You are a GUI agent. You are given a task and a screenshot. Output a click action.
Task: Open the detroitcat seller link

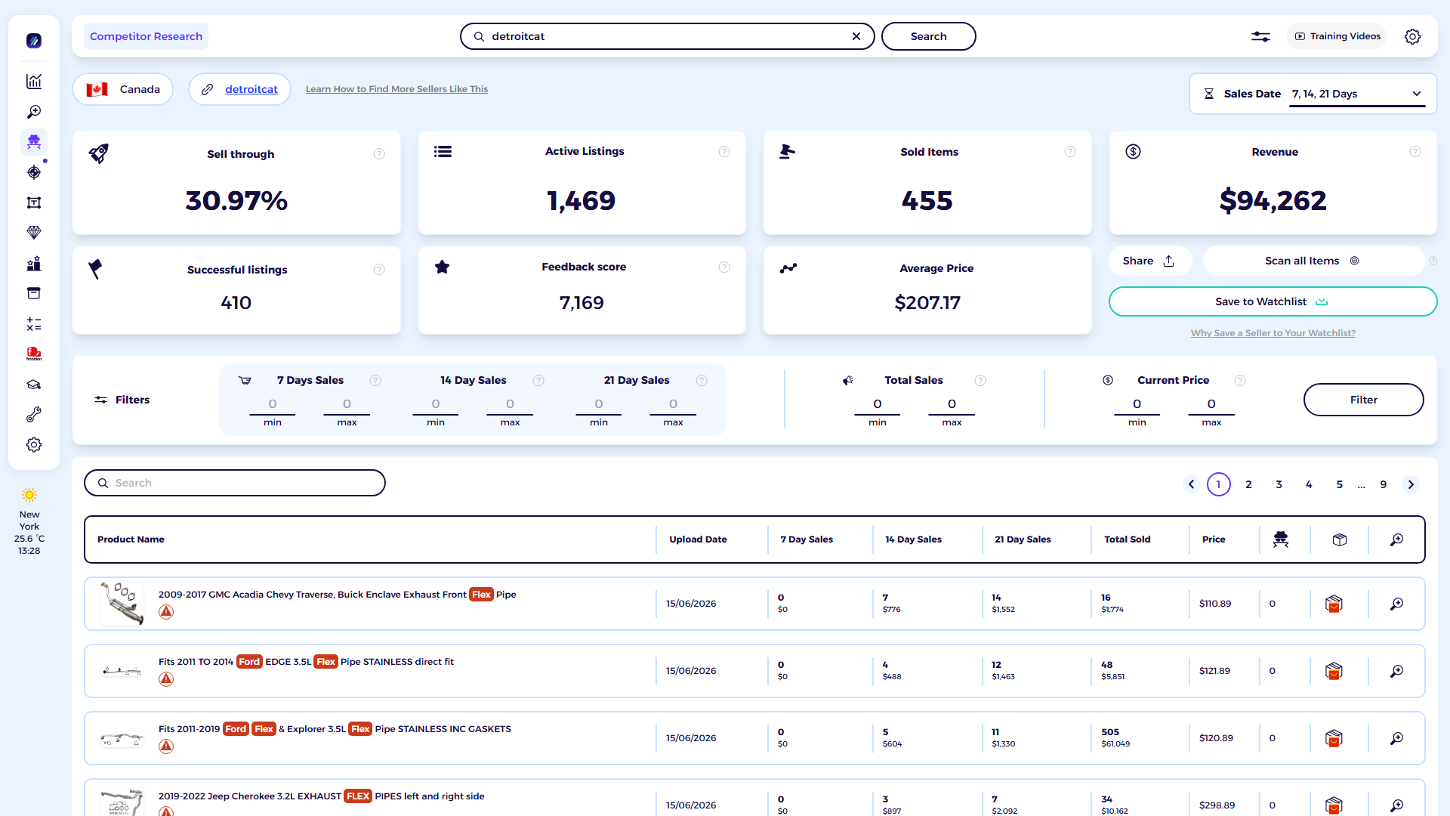coord(251,89)
